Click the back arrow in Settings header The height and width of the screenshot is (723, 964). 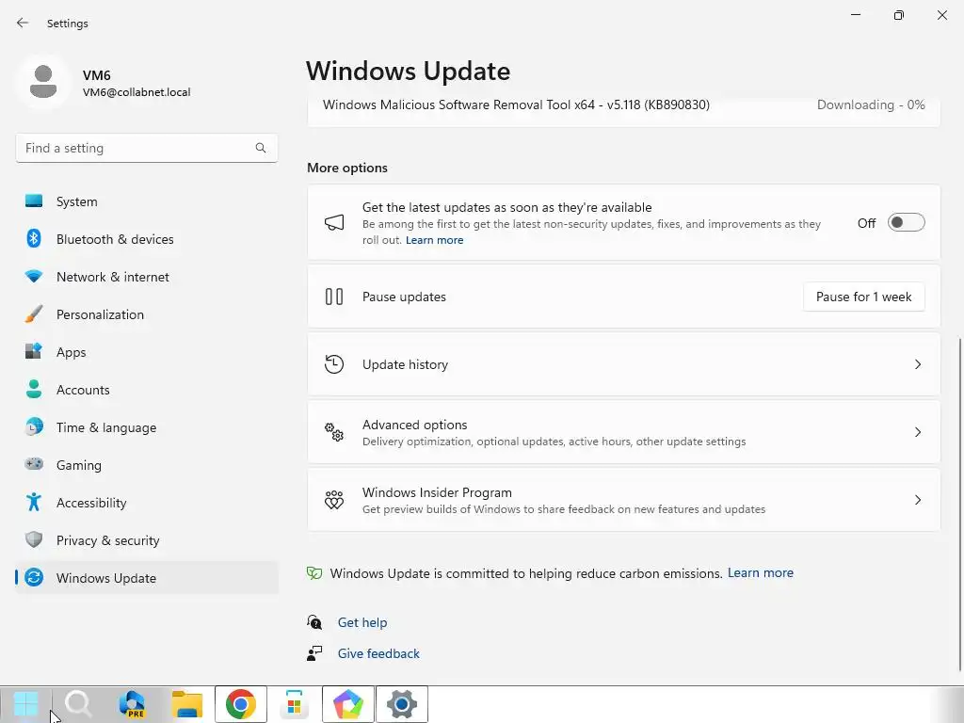click(23, 23)
